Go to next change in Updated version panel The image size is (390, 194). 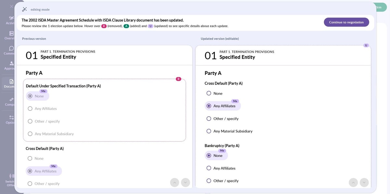tap(364, 182)
